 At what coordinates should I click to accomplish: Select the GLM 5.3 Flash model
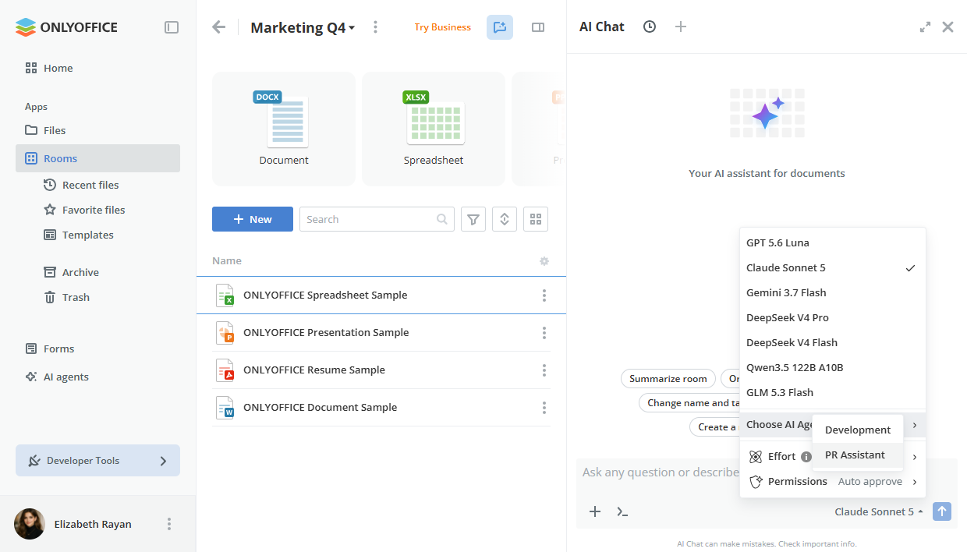point(833,392)
